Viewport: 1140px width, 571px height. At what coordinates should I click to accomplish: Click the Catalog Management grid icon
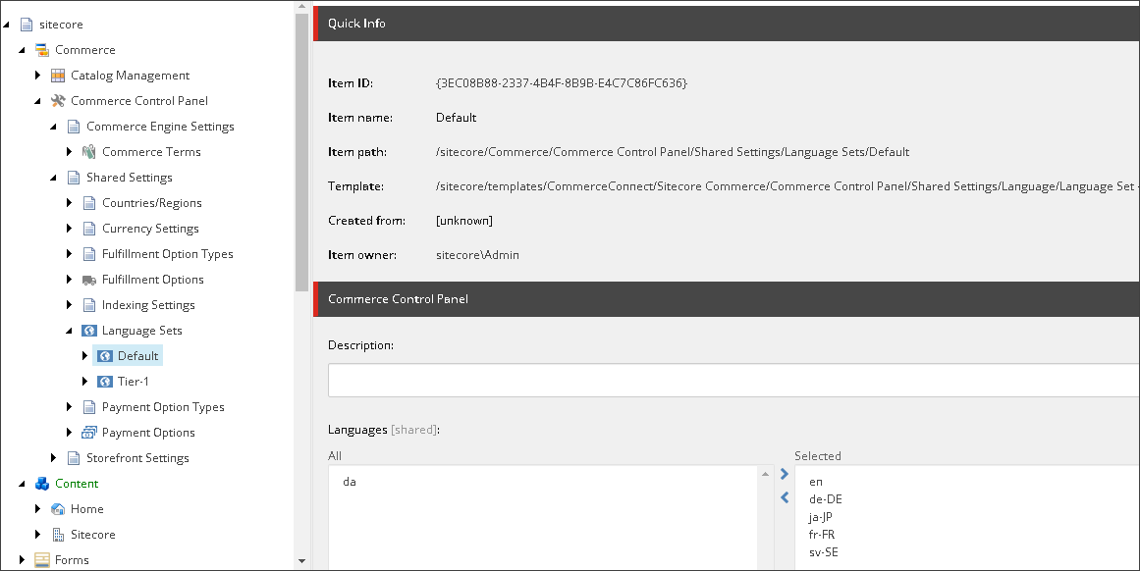coord(57,76)
